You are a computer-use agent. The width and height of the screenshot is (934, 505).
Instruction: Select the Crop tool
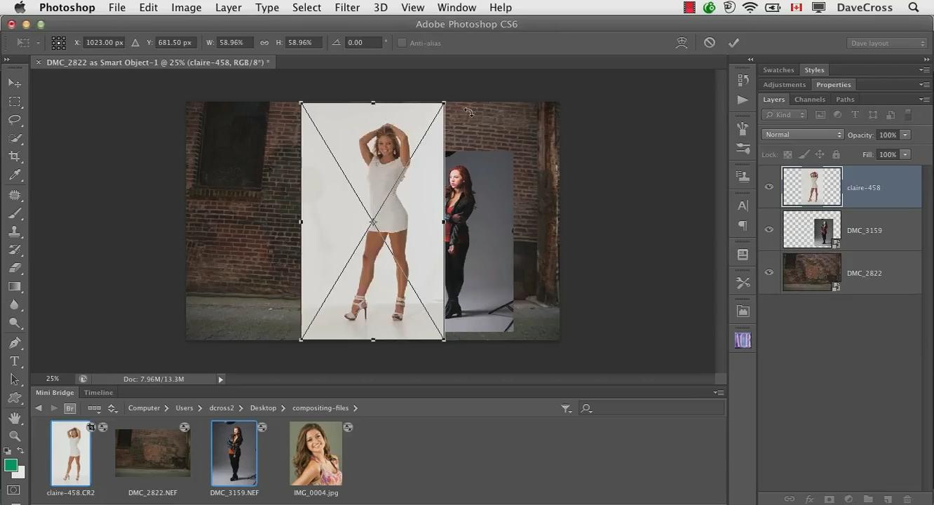[x=15, y=156]
